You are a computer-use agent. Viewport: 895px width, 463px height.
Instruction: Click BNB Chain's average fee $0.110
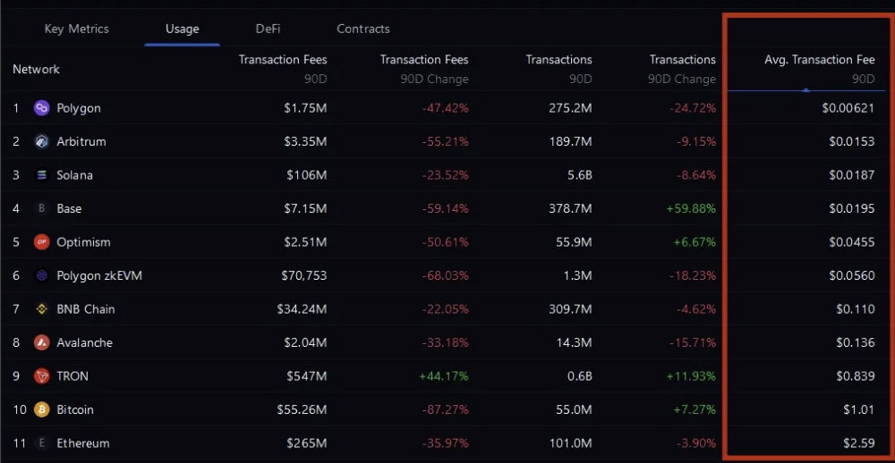coord(856,309)
